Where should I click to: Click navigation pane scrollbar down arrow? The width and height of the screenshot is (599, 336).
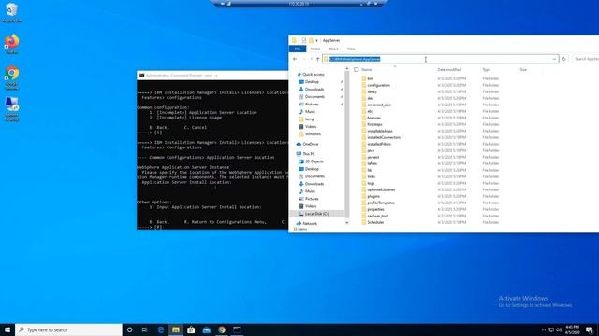347,223
